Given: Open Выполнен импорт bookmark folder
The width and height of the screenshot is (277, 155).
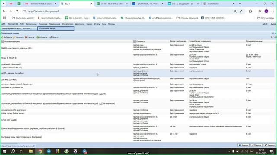Looking at the screenshot, I should pyautogui.click(x=23, y=18).
